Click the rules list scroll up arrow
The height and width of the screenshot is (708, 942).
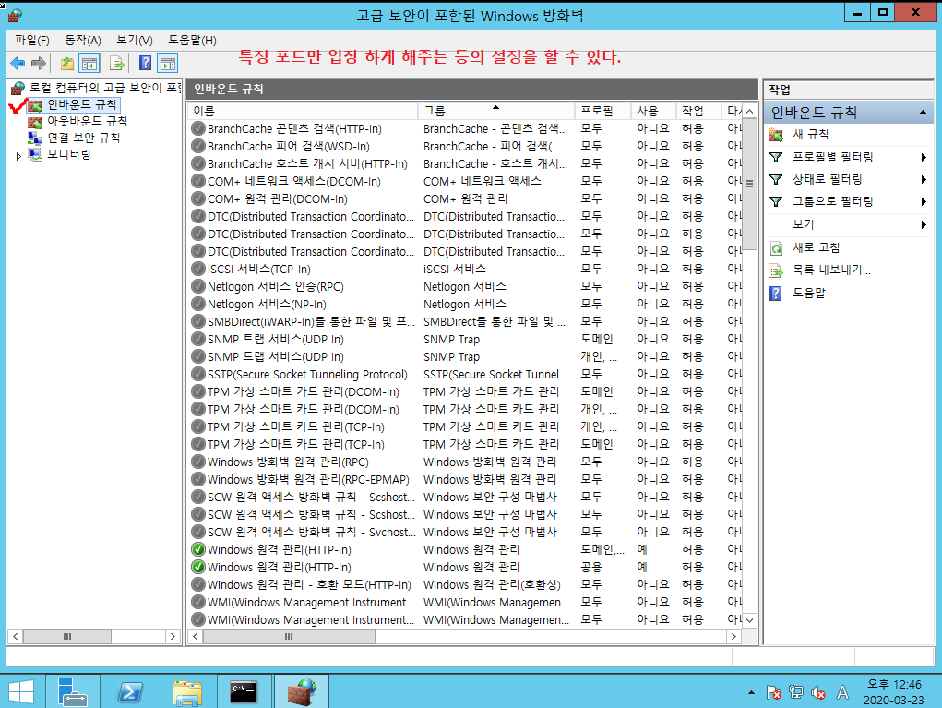click(750, 112)
